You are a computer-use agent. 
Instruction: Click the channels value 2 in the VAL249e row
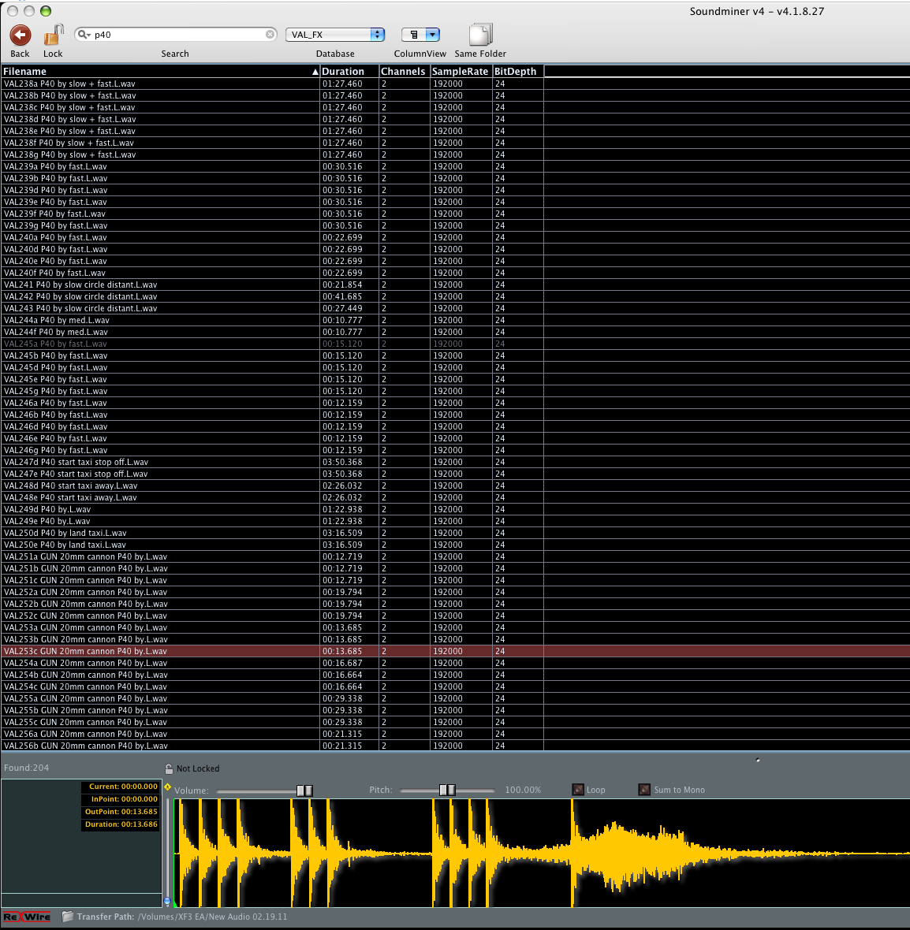tap(384, 521)
